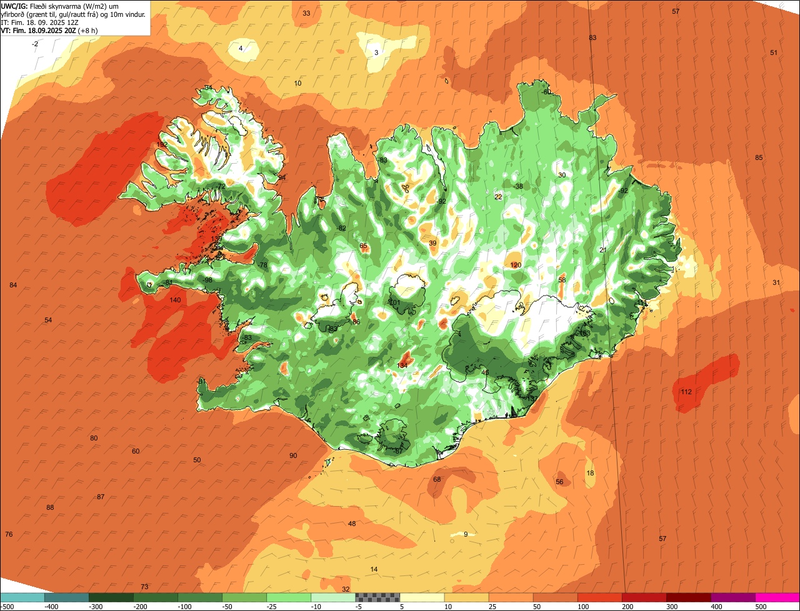Screen dimensions: 800x611
Task: Select the legend swatch between 300 and 400
Action: coord(689,597)
